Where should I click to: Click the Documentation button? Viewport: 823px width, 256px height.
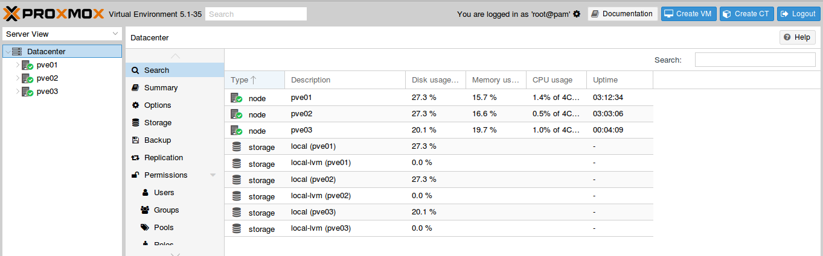click(x=623, y=14)
